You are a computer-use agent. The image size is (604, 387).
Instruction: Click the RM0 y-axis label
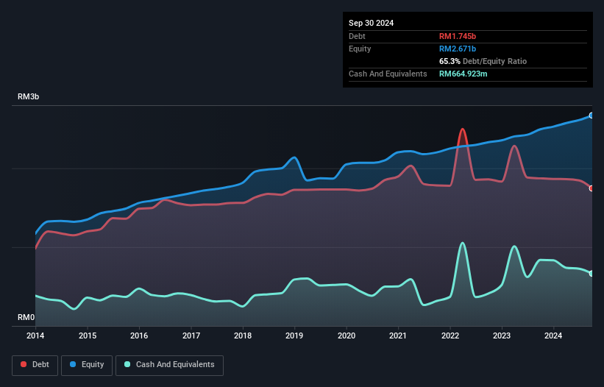[x=26, y=317]
